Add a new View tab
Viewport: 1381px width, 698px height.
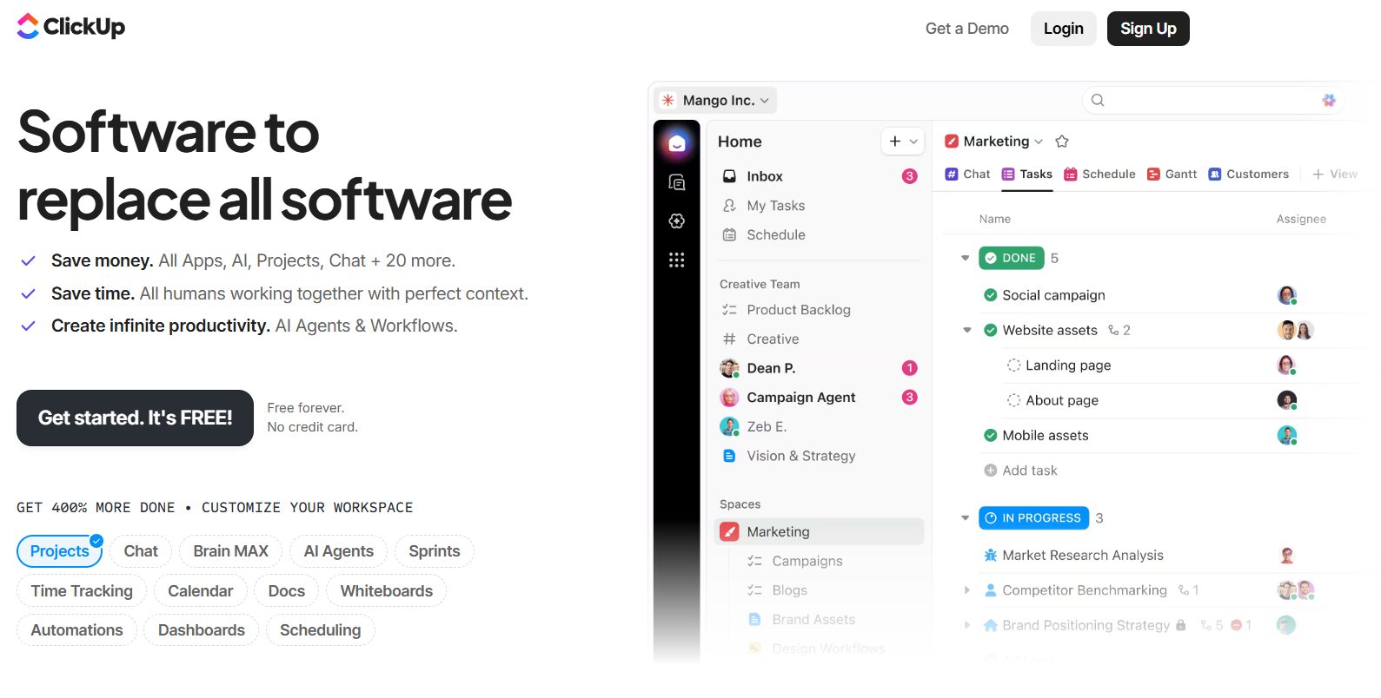click(x=1335, y=174)
